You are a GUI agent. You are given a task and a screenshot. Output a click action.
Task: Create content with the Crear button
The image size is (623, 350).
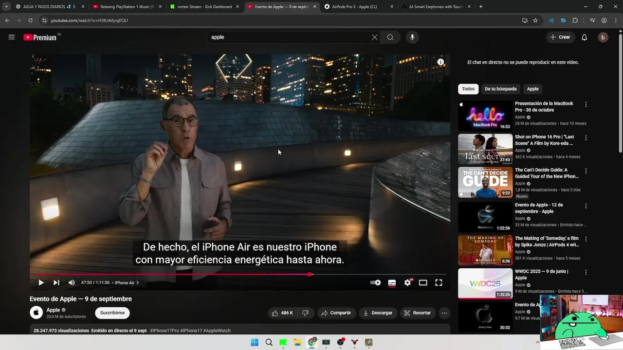tap(560, 37)
